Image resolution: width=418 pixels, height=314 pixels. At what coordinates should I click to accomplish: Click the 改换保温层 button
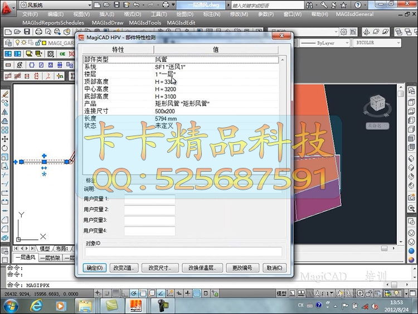(x=202, y=268)
